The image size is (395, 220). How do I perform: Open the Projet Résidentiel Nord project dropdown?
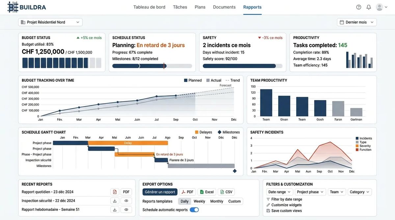tap(50, 22)
